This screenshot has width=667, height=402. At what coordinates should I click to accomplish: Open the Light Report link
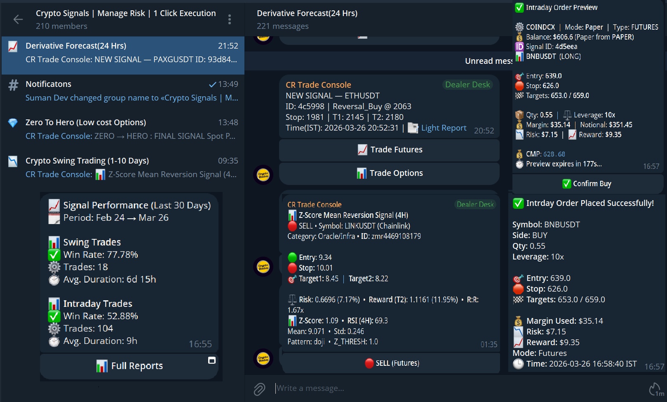(x=444, y=128)
